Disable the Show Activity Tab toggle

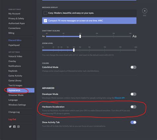tap(133, 122)
